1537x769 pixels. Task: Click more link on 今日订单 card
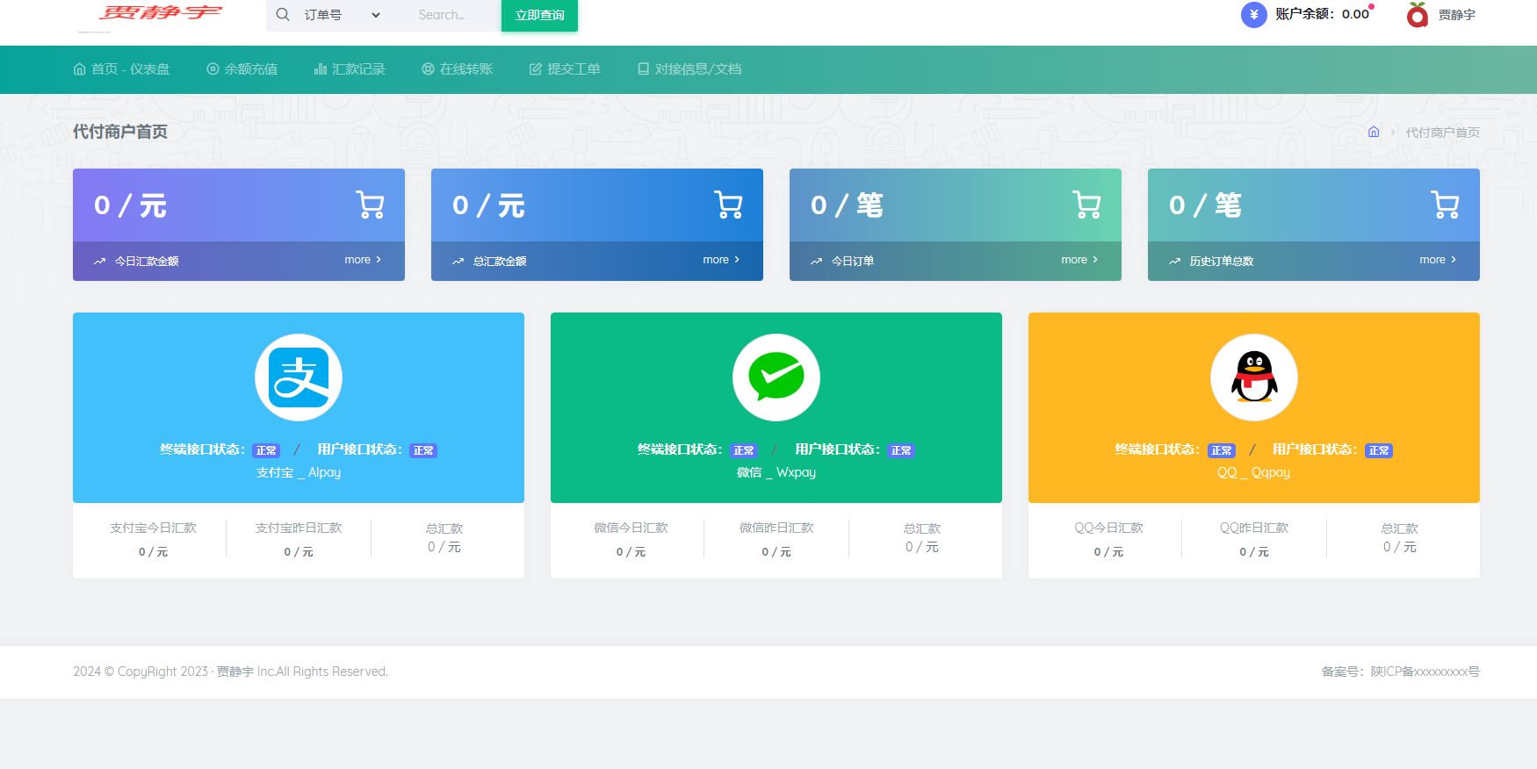click(x=1079, y=260)
